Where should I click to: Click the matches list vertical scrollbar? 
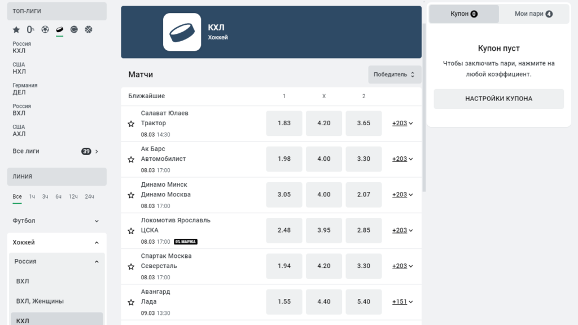[424, 107]
